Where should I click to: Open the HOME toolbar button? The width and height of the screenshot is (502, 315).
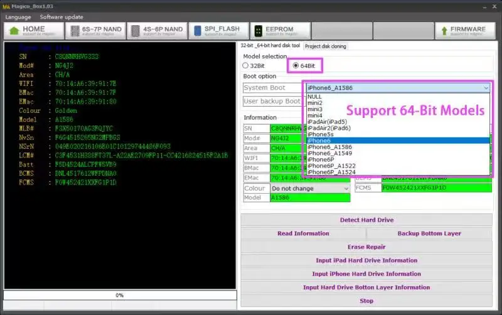tap(34, 31)
